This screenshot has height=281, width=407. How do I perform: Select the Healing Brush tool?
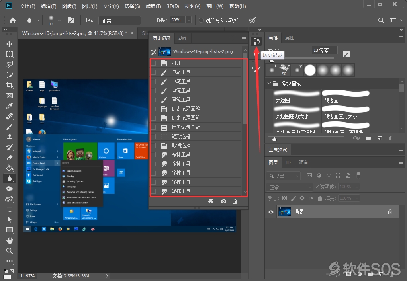click(10, 116)
